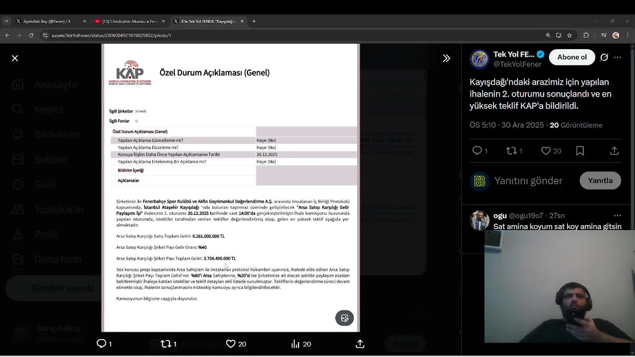Close the Christopher Nkunku YouTube tab

click(x=163, y=21)
